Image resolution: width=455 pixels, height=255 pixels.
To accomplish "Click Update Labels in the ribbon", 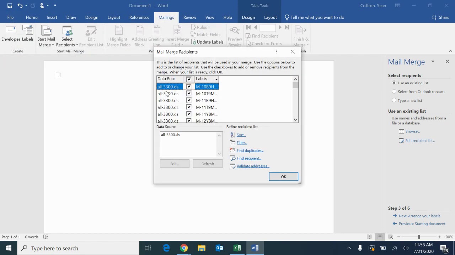I will pyautogui.click(x=207, y=42).
